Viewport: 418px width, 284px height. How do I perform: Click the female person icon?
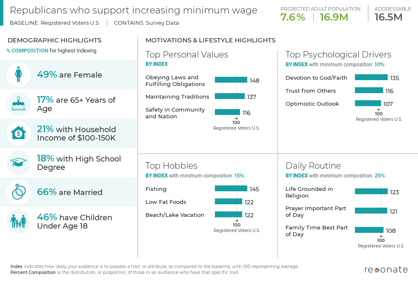click(x=19, y=75)
